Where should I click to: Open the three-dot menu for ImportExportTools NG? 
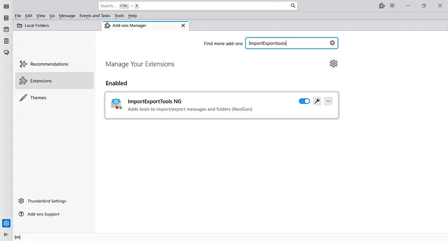click(328, 101)
